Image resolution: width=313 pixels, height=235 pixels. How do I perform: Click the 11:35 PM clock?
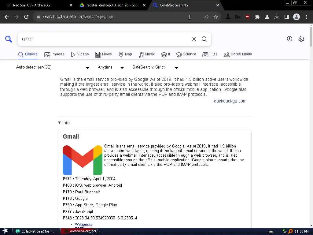302,231
